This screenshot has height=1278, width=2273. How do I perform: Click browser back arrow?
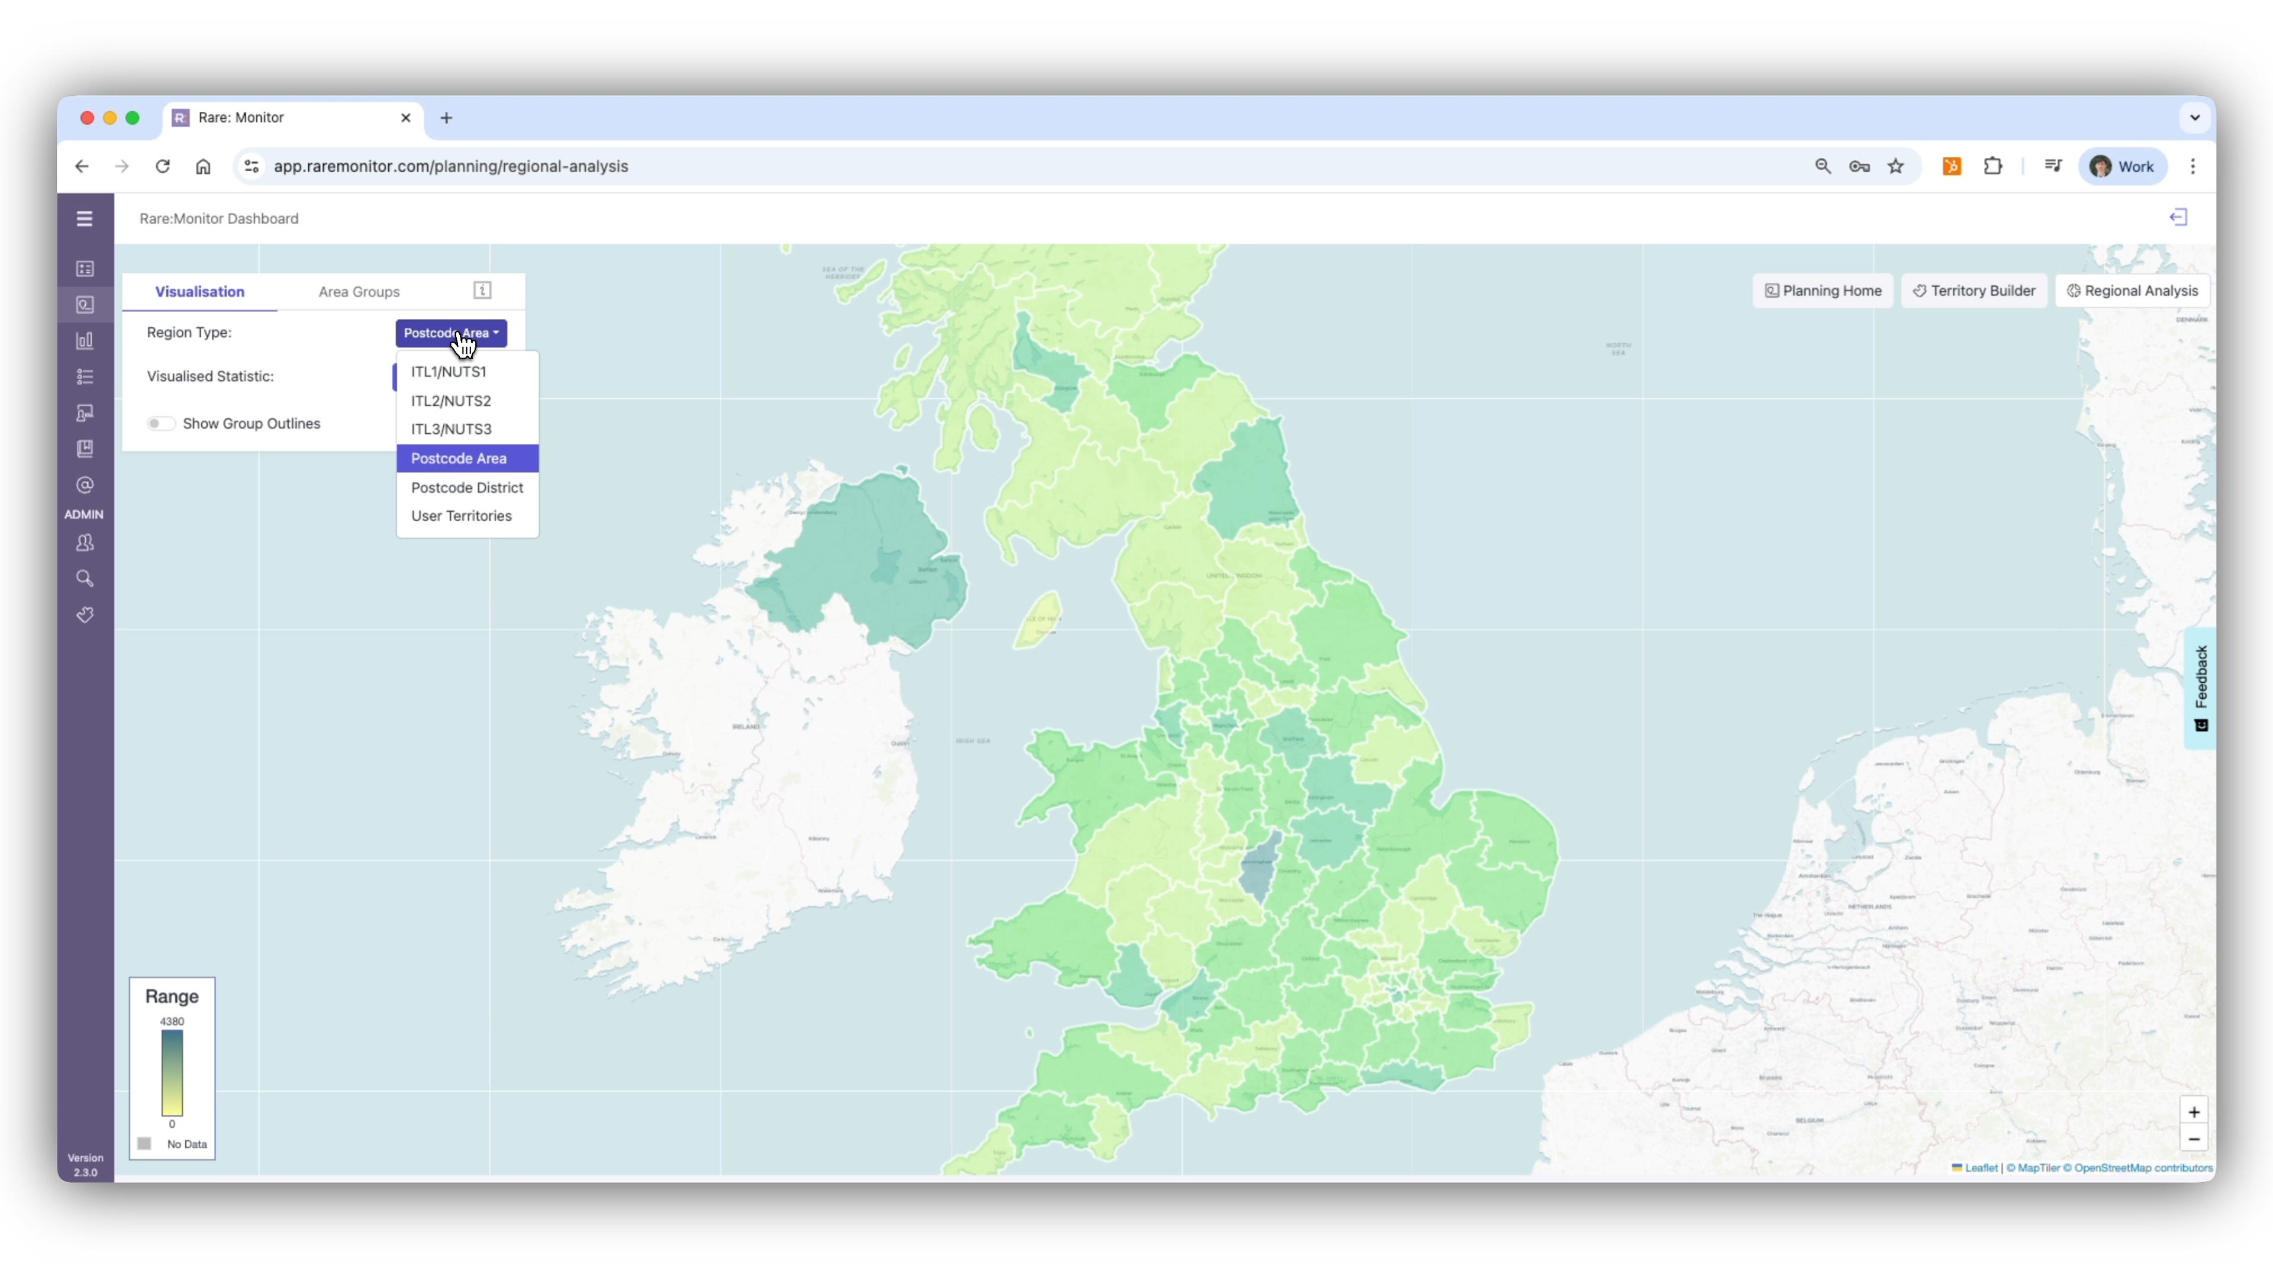click(x=82, y=166)
